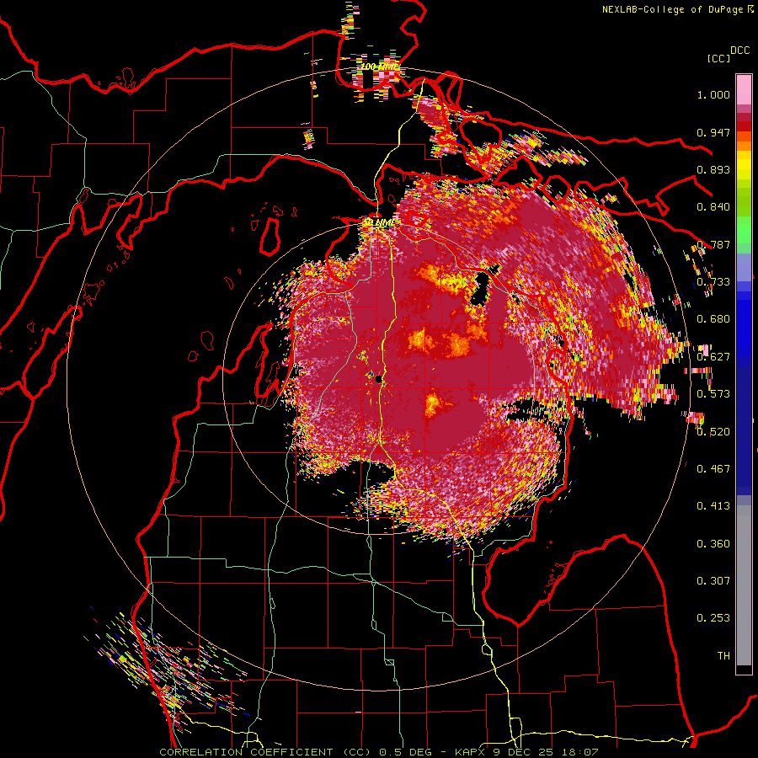758x758 pixels.
Task: Click the [CC] units label
Action: pos(718,58)
